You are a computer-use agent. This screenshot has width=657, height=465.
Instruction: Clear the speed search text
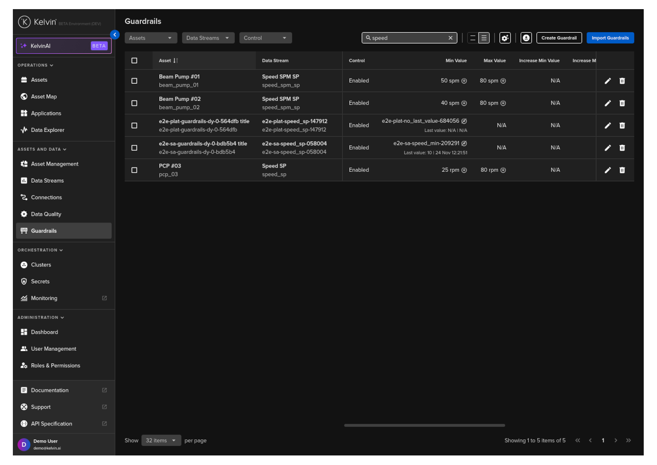coord(450,38)
